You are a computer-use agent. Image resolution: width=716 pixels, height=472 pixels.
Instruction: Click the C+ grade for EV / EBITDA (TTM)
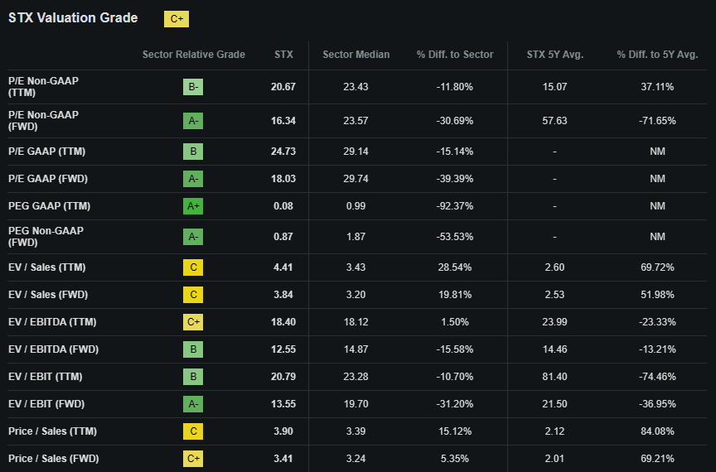coord(193,322)
